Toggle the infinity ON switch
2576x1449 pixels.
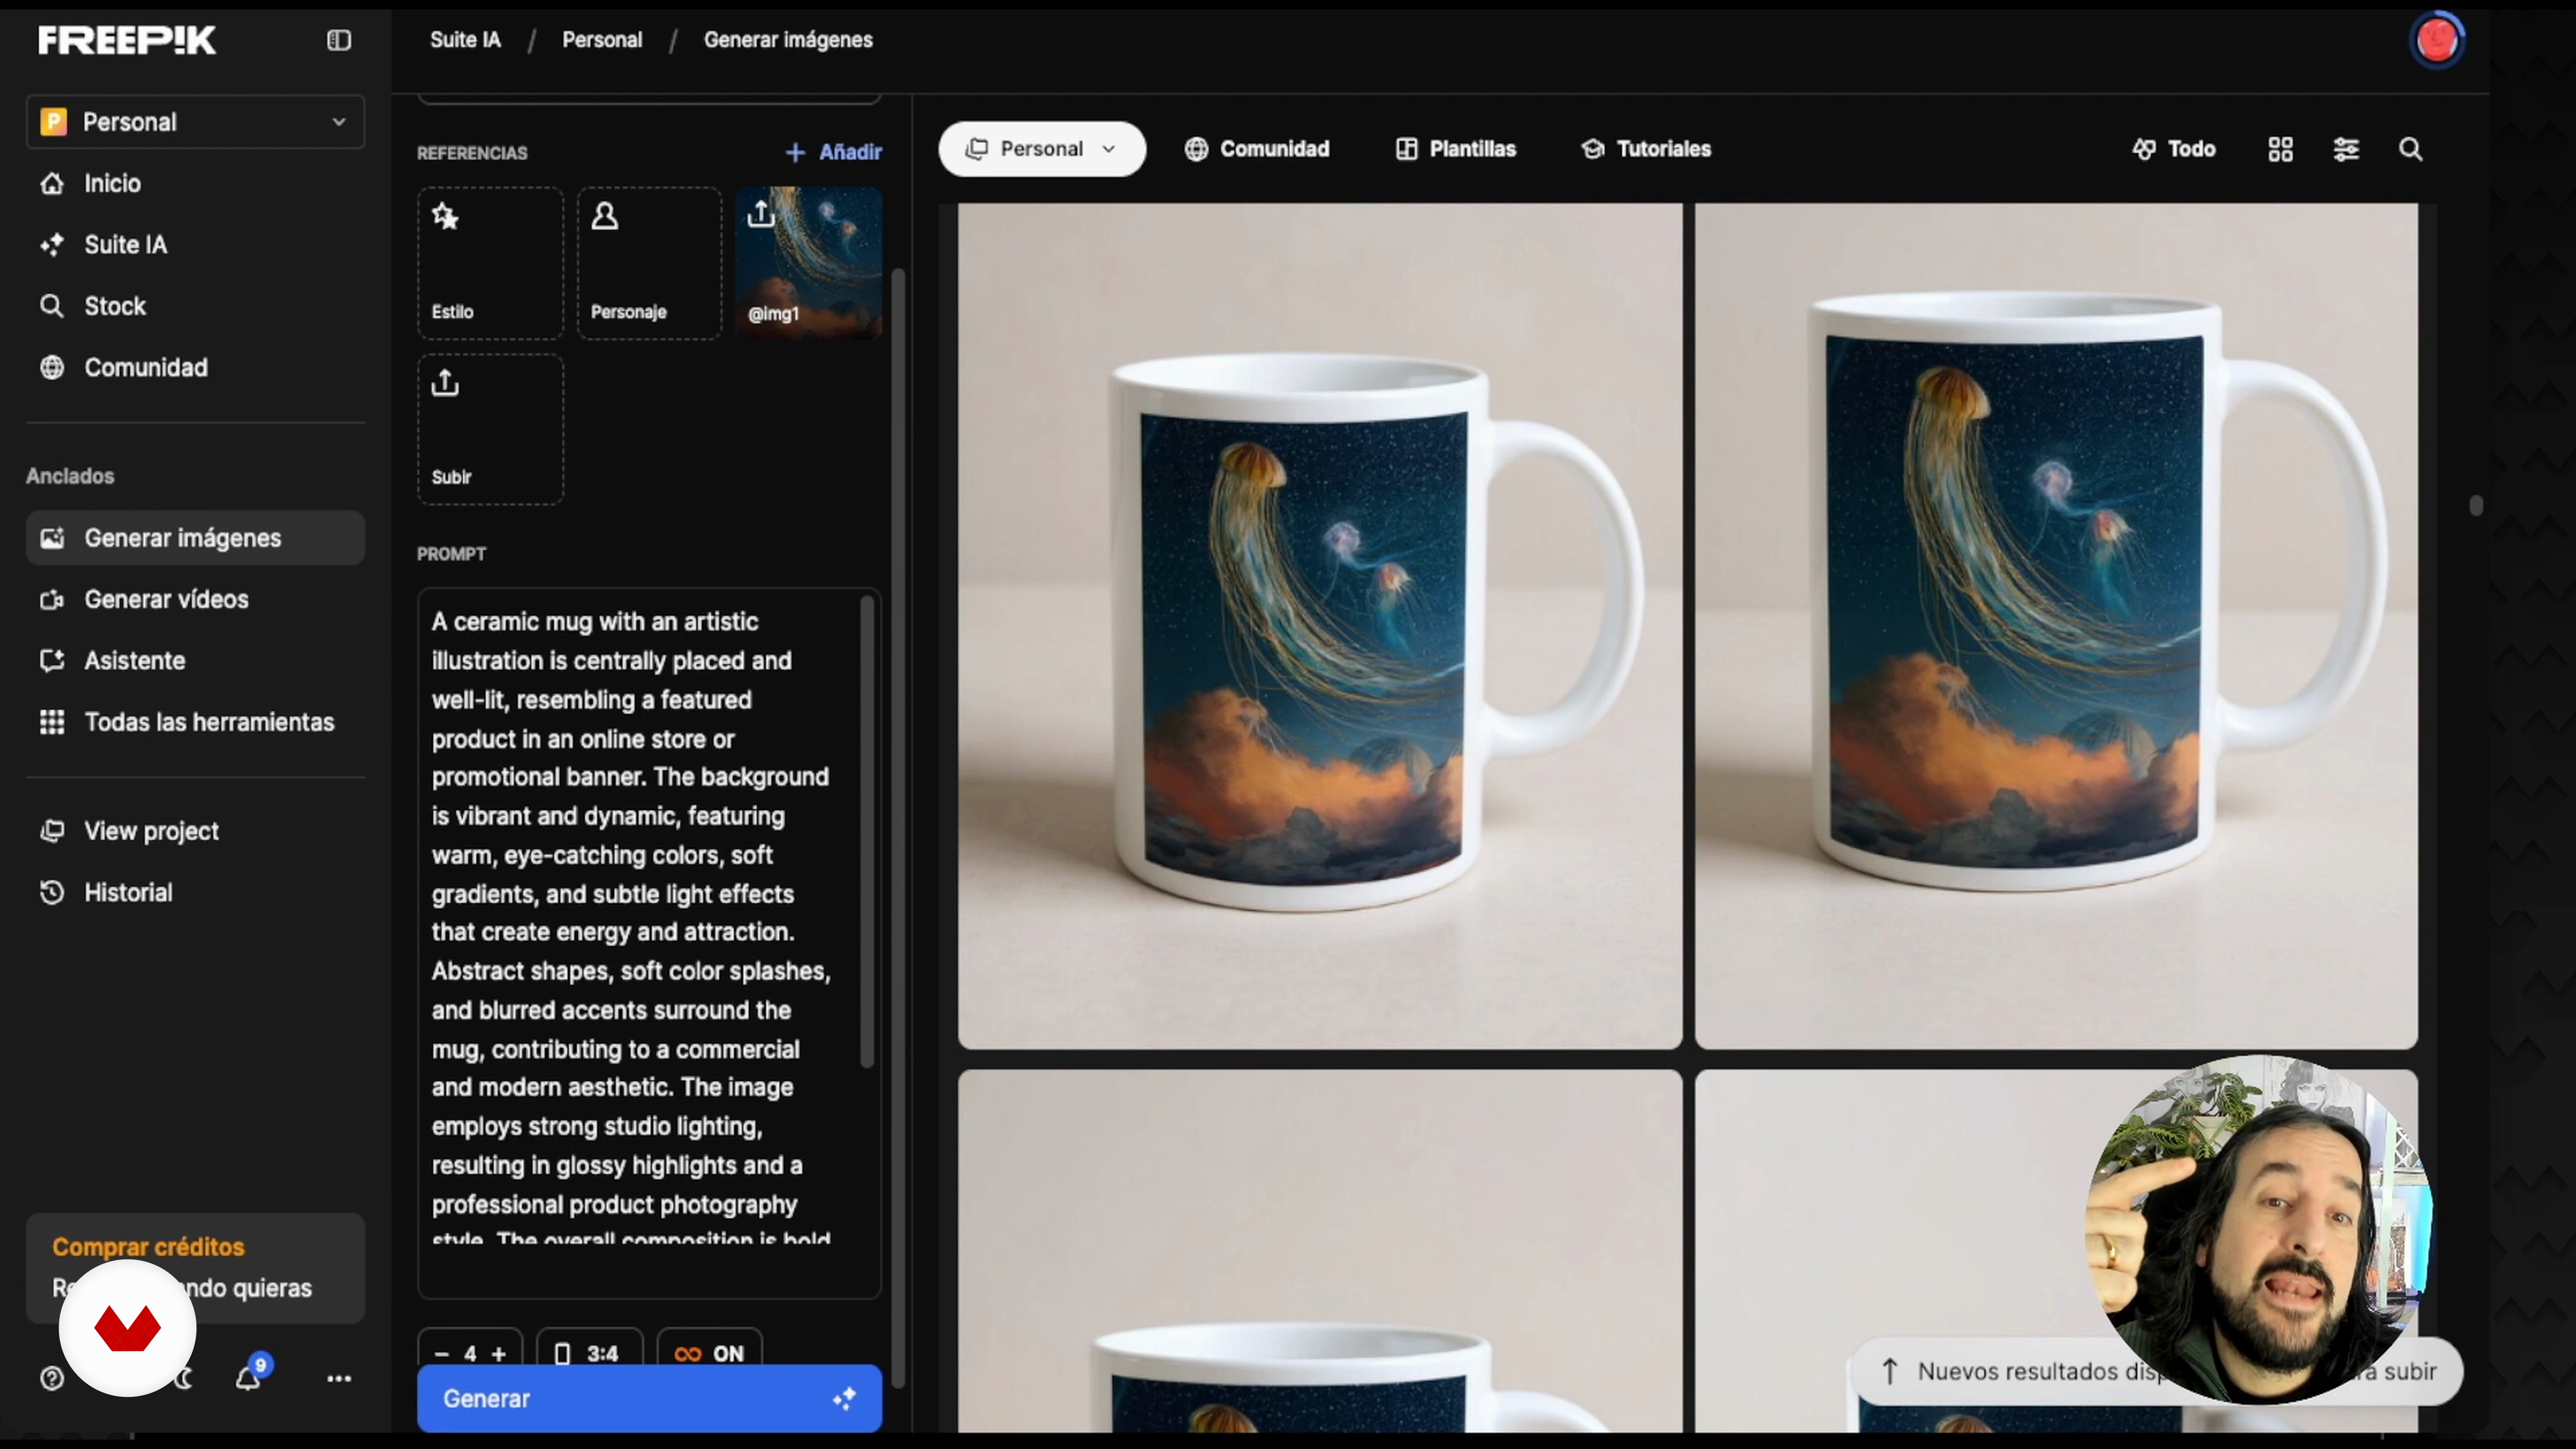(x=710, y=1353)
